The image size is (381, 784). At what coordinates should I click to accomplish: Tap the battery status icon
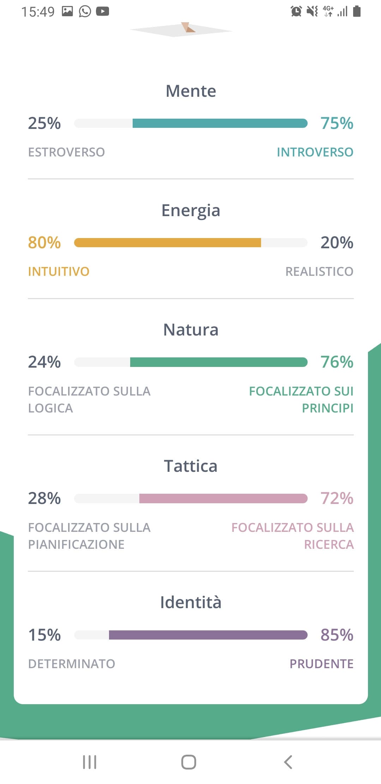click(357, 12)
